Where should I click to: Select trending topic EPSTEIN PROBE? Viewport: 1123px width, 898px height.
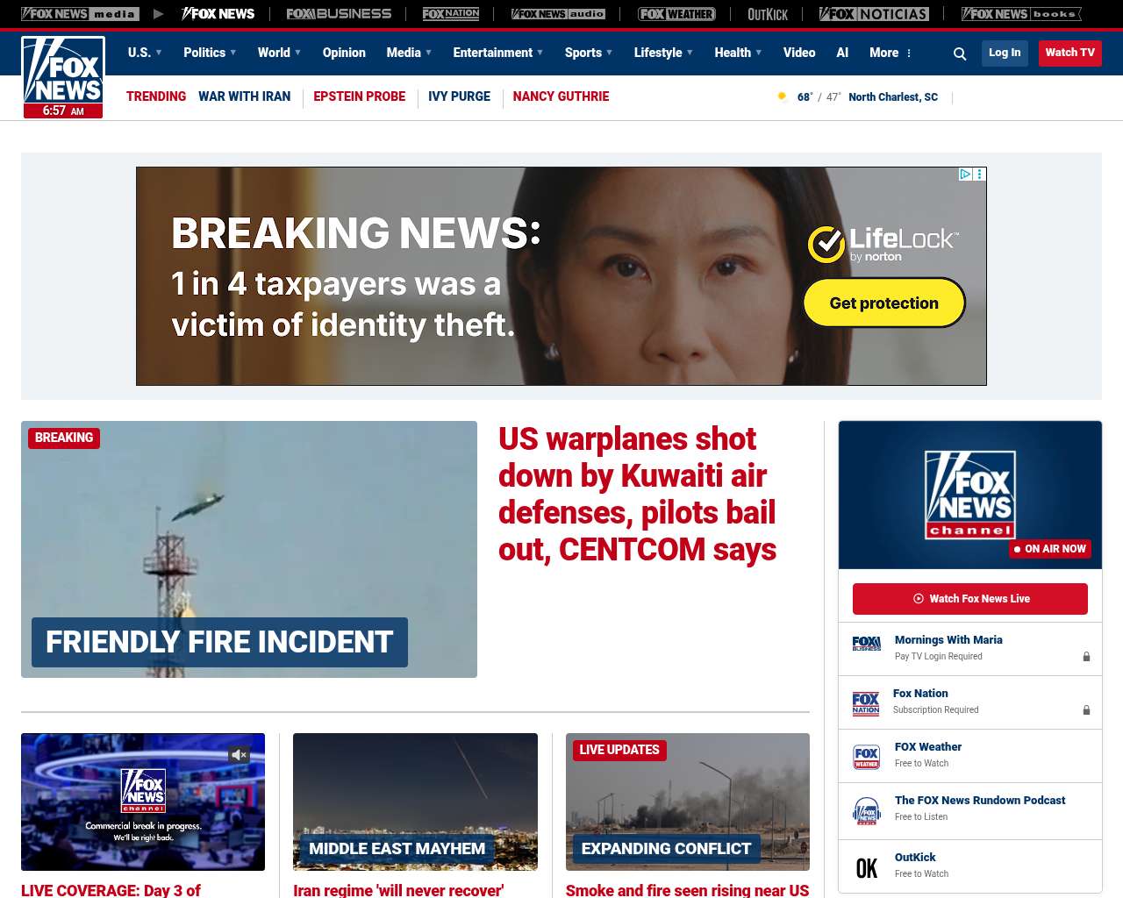point(360,96)
